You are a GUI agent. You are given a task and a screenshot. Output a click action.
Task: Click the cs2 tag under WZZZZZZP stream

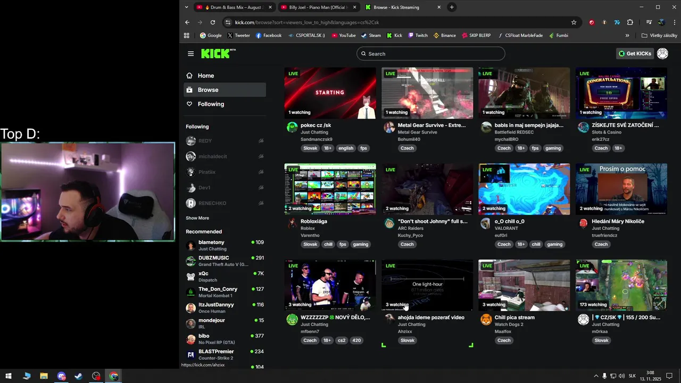coord(342,340)
